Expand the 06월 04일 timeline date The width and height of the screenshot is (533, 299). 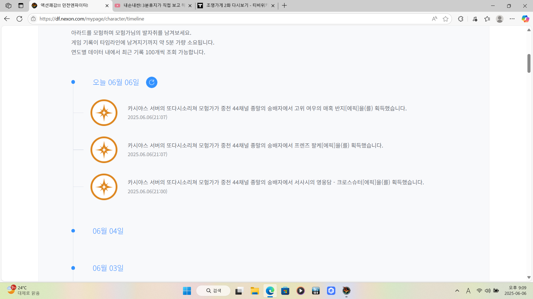tap(108, 231)
